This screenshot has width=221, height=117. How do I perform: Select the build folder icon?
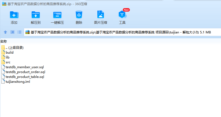tap(3, 52)
